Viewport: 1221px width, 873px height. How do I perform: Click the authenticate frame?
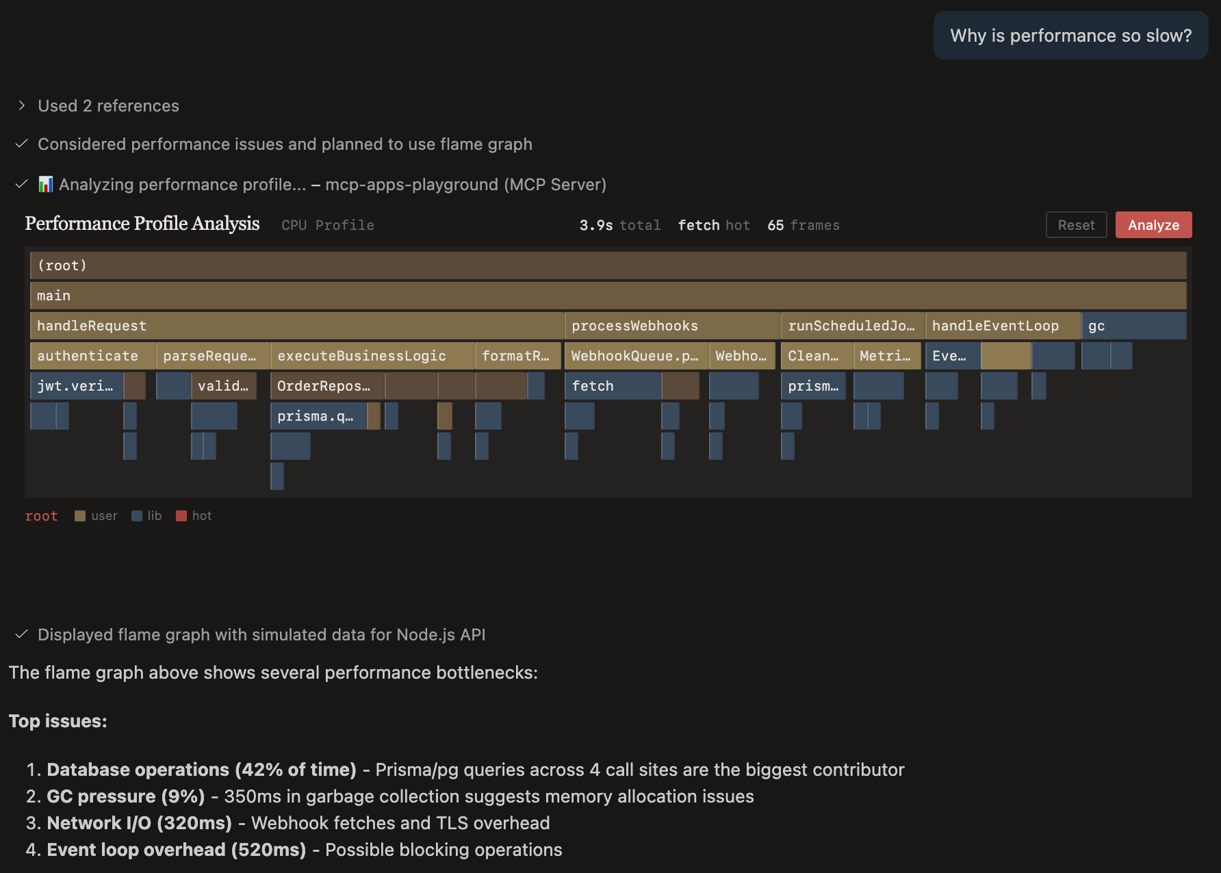point(91,355)
